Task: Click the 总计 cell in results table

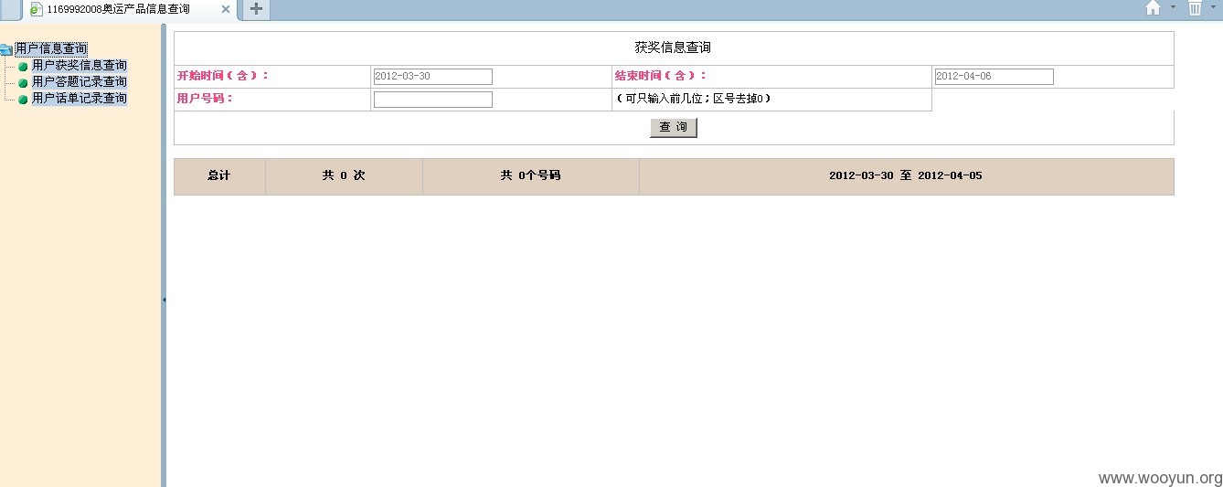Action: 219,176
